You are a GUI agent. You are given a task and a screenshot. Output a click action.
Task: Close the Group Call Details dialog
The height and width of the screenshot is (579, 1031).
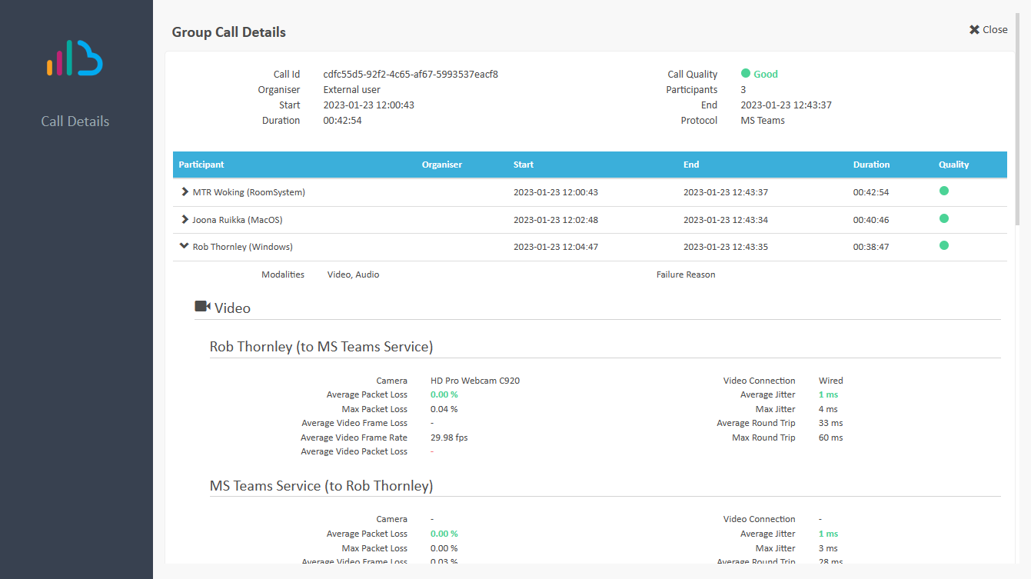[x=989, y=29]
